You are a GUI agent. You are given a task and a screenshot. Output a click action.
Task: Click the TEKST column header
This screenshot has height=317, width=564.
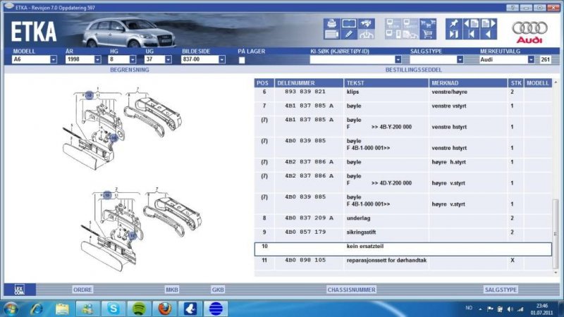coord(386,83)
